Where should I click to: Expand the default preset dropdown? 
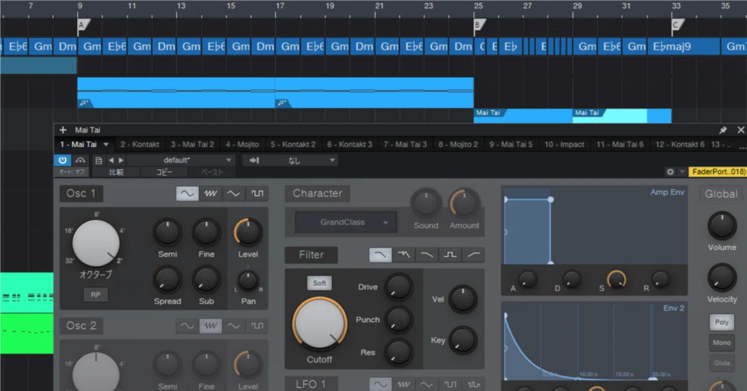pos(180,160)
